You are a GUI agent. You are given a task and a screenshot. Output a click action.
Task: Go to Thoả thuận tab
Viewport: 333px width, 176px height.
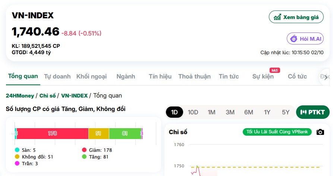pyautogui.click(x=195, y=76)
